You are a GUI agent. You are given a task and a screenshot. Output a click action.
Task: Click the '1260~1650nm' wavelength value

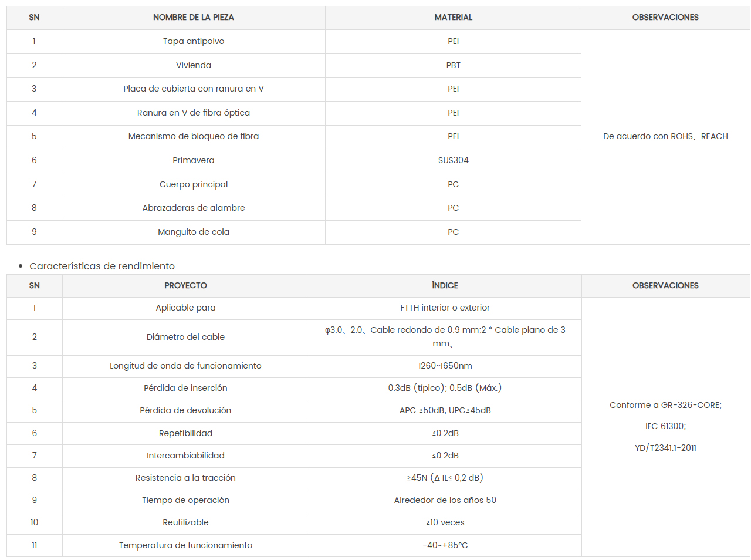pos(445,366)
